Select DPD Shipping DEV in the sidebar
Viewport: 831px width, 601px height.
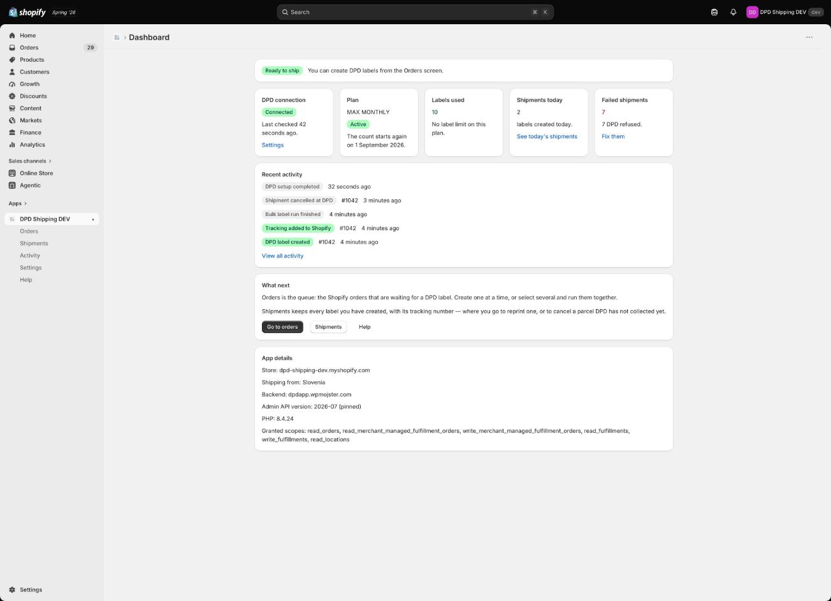[x=52, y=219]
